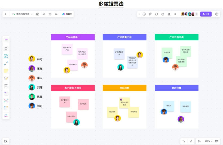Collapse the right toolbar with arrow chevron
This screenshot has width=223, height=145.
click(139, 14)
